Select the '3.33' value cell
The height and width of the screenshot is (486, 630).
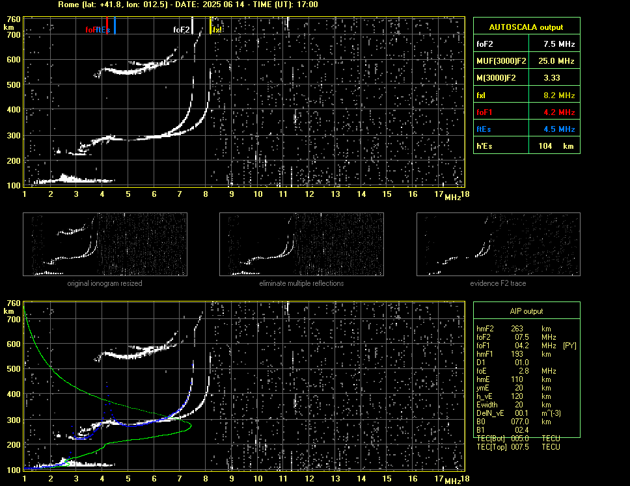[555, 78]
